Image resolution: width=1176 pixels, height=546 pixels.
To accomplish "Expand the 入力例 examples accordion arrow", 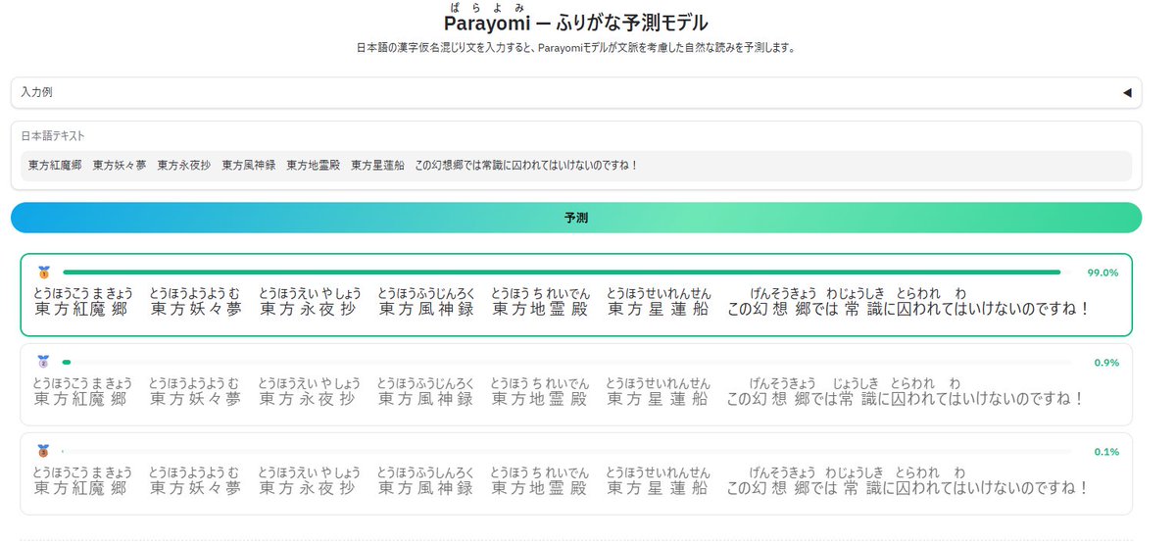I will [x=1126, y=92].
